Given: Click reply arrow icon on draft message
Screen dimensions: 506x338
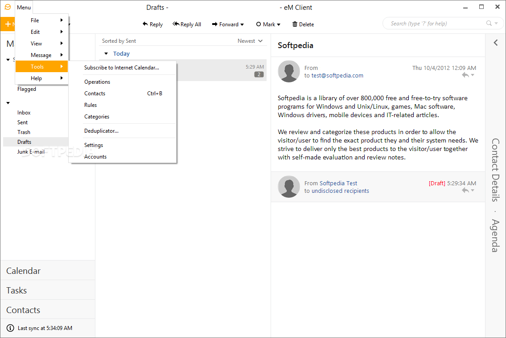Looking at the screenshot, I should click(465, 191).
